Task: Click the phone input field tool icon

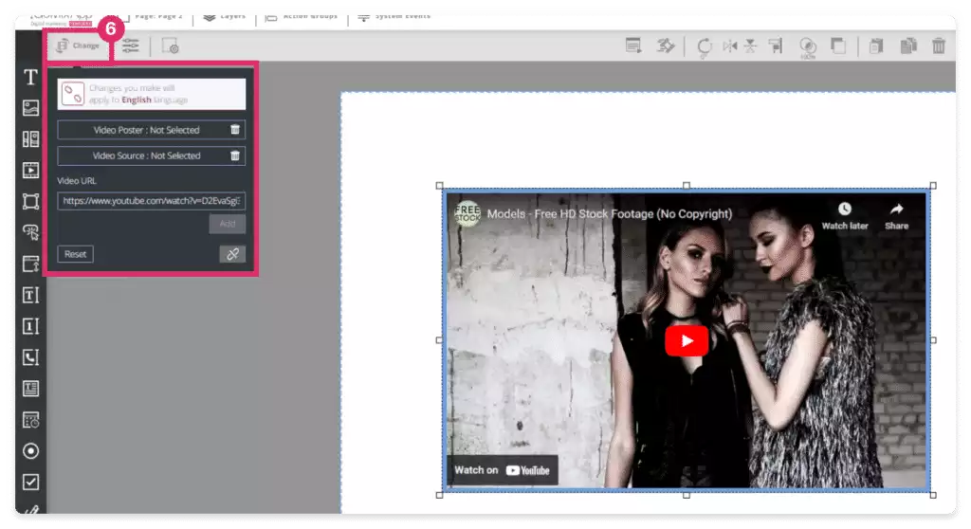Action: [x=30, y=357]
